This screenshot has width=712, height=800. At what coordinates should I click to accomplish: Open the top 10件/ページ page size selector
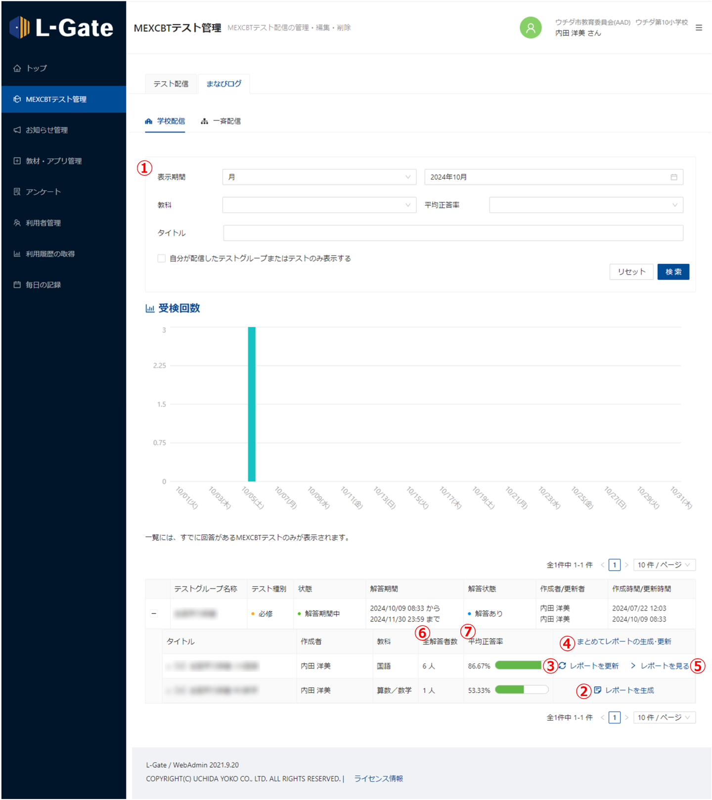[664, 565]
